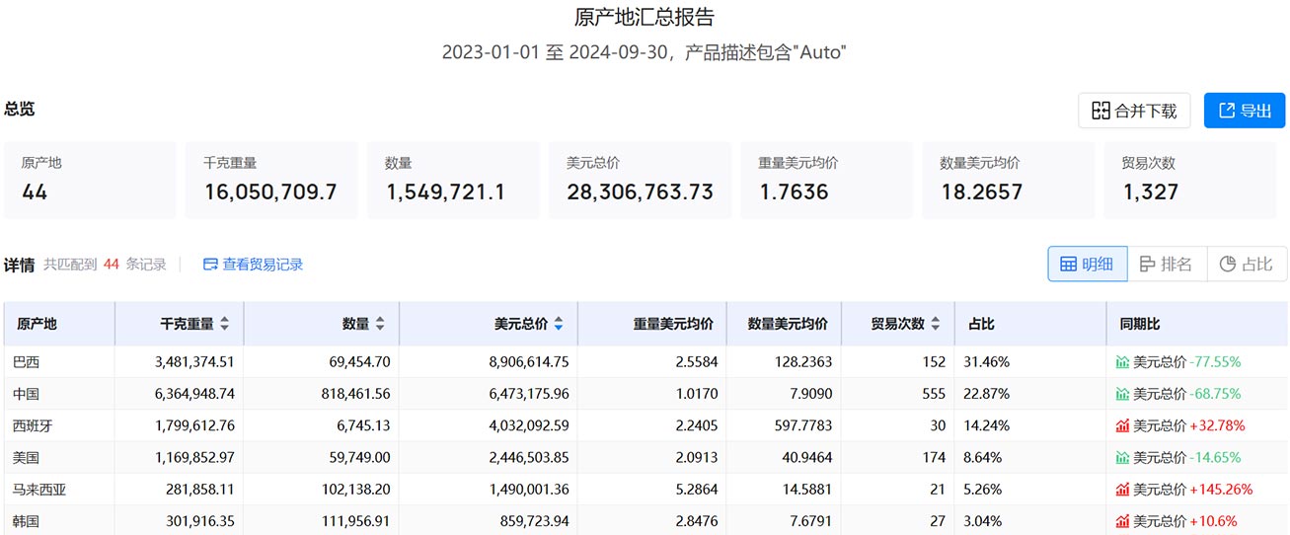This screenshot has width=1290, height=535.
Task: Sort by 数量 column arrows
Action: pos(380,324)
